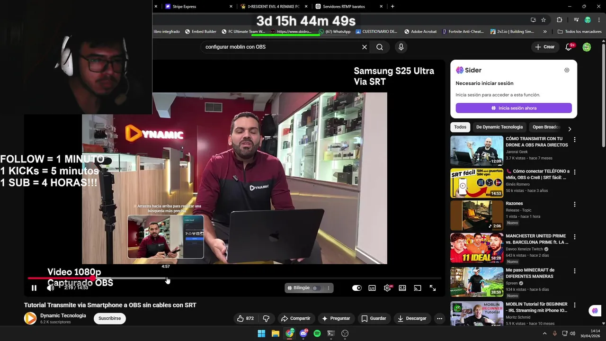Save the video with the Guardar button

(x=374, y=318)
